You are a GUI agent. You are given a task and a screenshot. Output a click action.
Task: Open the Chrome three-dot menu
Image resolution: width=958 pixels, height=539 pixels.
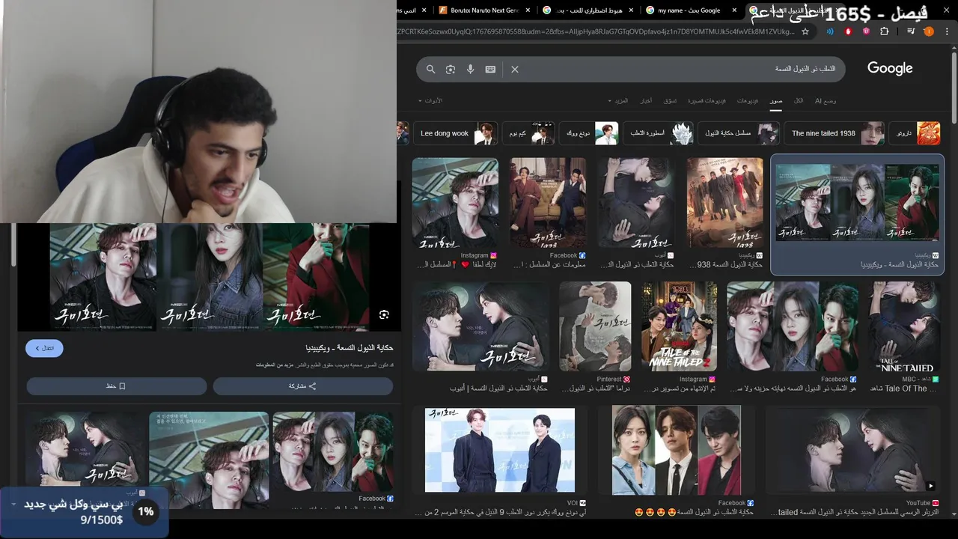coord(948,31)
